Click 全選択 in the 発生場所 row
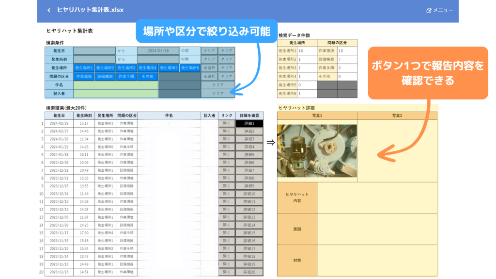This screenshot has width=496, height=279. [x=209, y=68]
